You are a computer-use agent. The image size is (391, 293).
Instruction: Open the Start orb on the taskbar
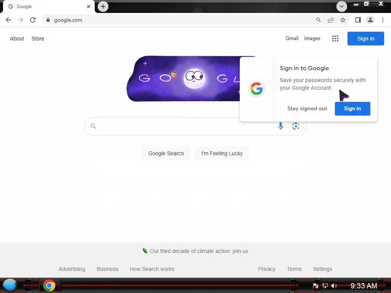point(10,285)
